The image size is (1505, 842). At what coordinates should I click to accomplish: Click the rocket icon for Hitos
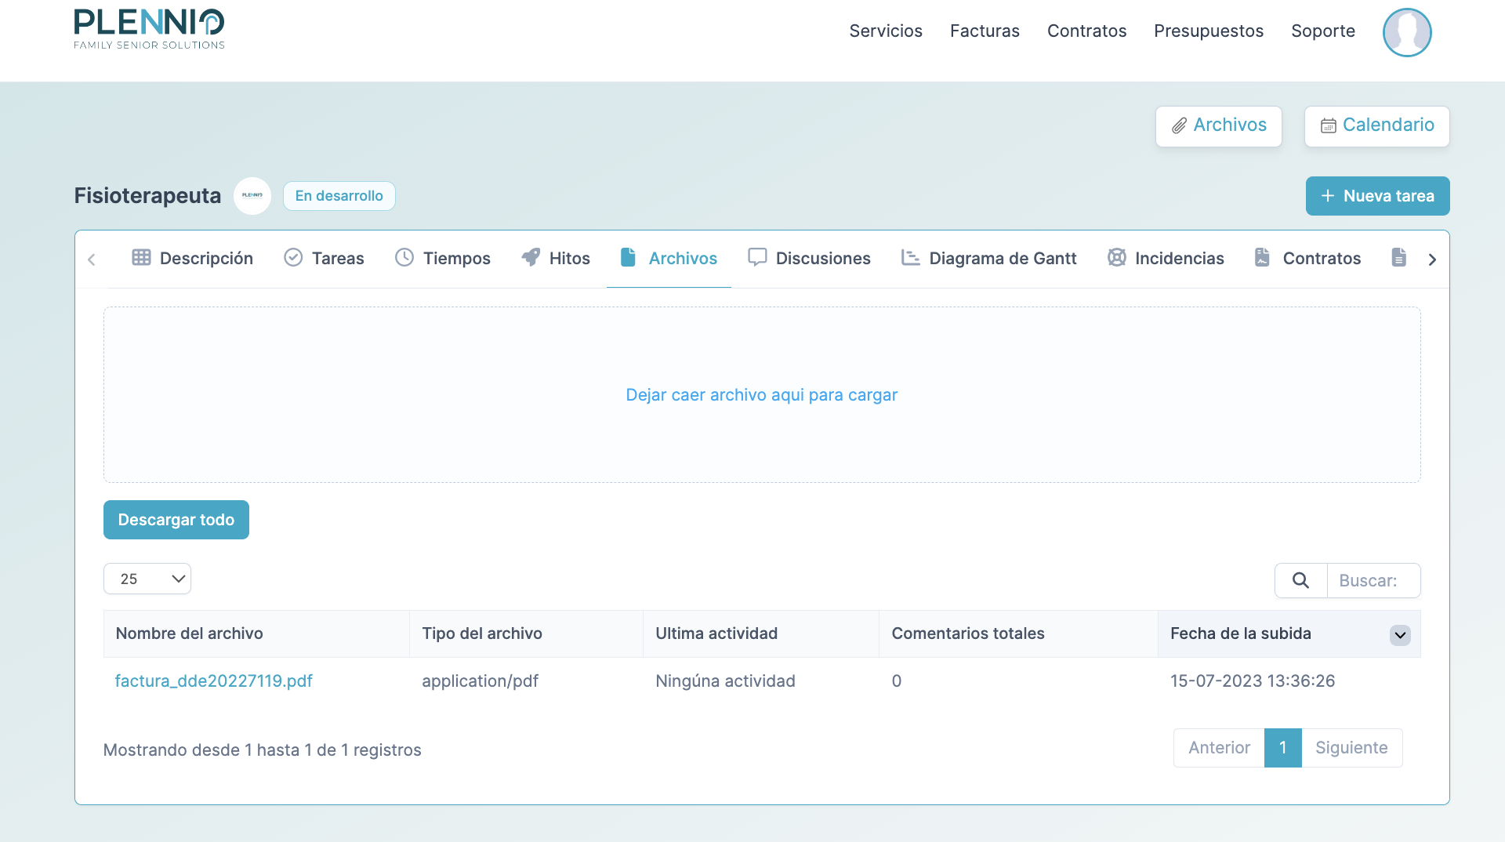pyautogui.click(x=531, y=257)
